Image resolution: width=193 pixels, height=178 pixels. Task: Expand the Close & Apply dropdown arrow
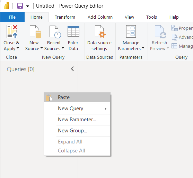18,48
